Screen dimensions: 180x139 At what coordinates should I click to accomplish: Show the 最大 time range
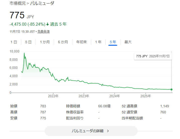(128, 42)
